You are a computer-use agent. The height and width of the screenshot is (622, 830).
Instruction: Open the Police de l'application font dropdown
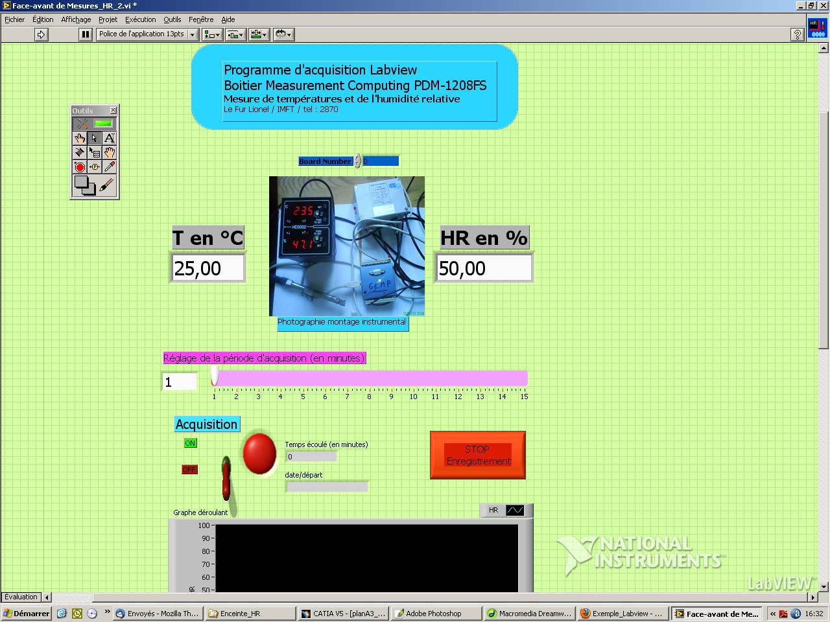click(x=147, y=34)
